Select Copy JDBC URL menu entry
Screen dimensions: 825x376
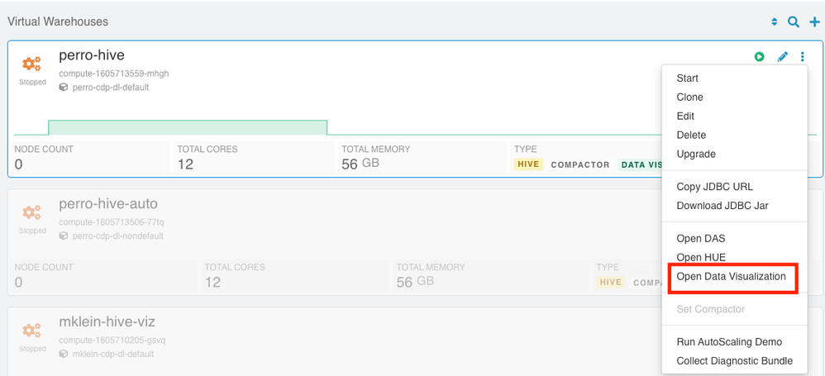coord(714,187)
